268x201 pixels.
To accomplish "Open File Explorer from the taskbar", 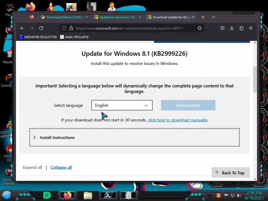I will 88,196.
